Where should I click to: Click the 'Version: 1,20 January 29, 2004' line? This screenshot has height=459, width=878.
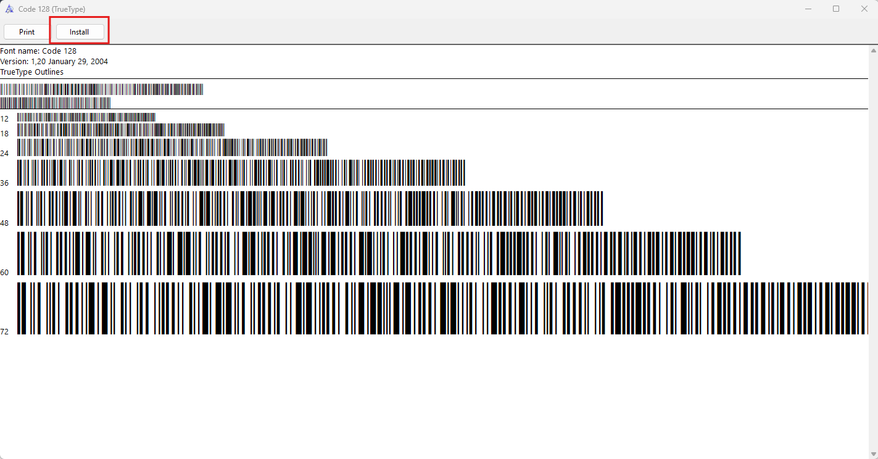click(x=54, y=62)
